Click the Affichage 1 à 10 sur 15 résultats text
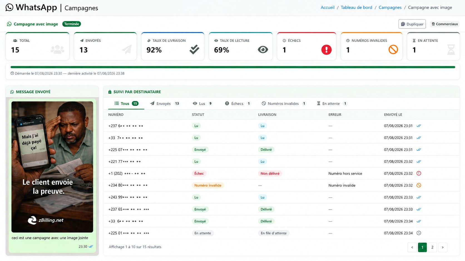The width and height of the screenshot is (465, 261). click(x=135, y=247)
